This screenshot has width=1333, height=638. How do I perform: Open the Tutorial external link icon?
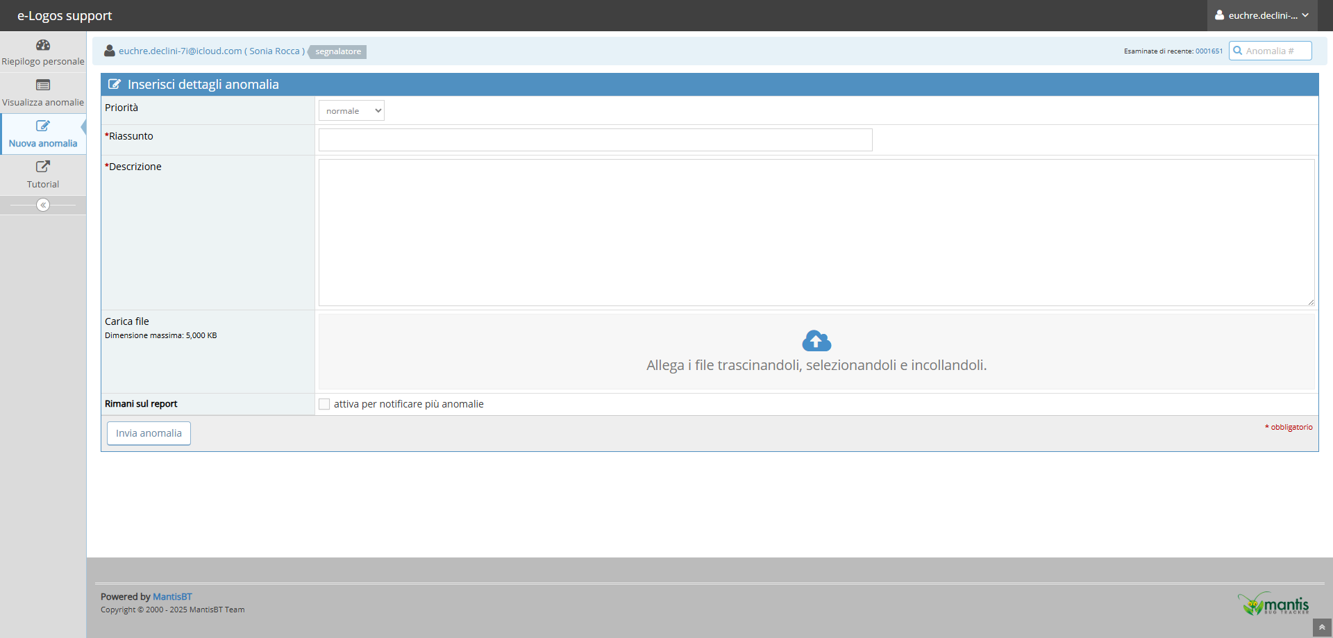(x=43, y=167)
